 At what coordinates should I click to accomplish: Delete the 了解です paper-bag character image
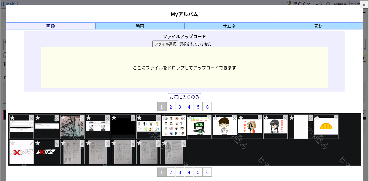(x=260, y=118)
